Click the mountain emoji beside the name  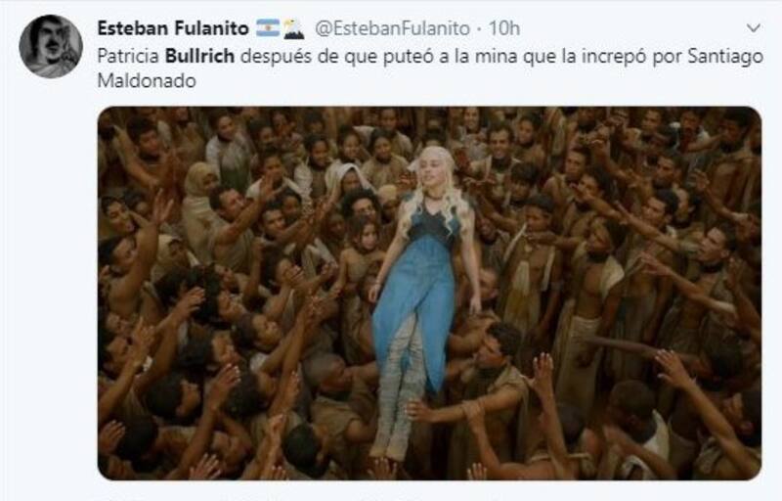294,28
